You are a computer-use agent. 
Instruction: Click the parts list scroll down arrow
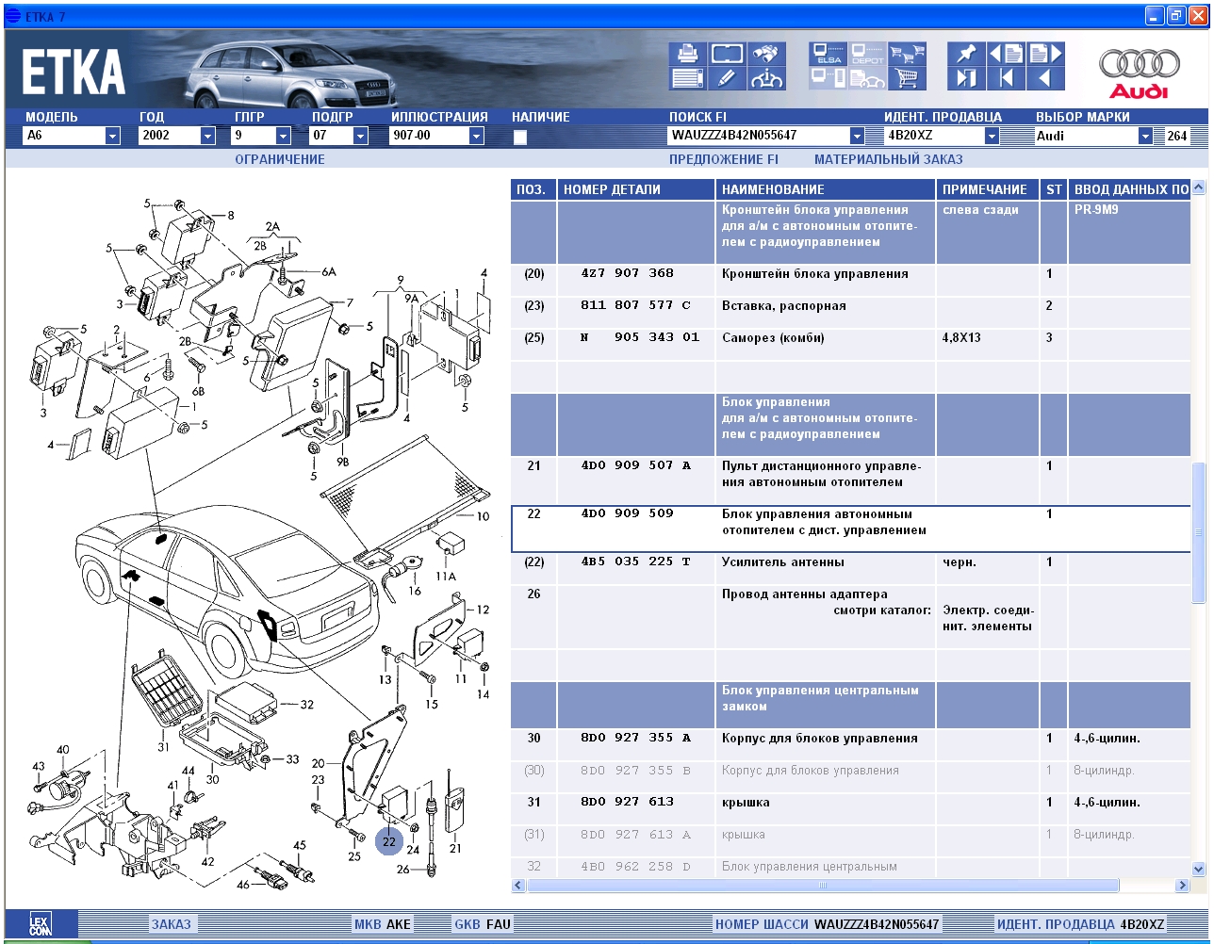click(1199, 869)
